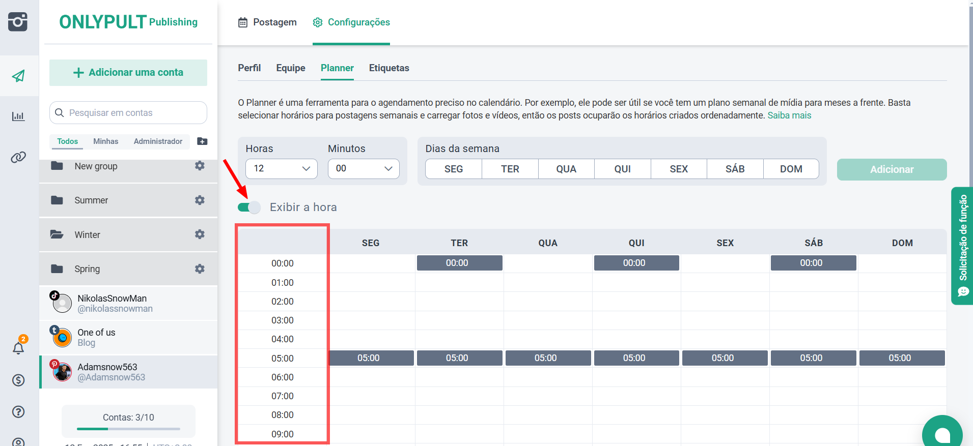Click the Adicionar uma conta button
Image resolution: width=973 pixels, height=446 pixels.
(x=128, y=73)
